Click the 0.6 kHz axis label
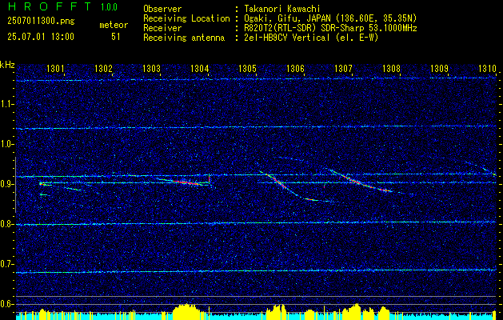The image size is (503, 320). pos(6,304)
